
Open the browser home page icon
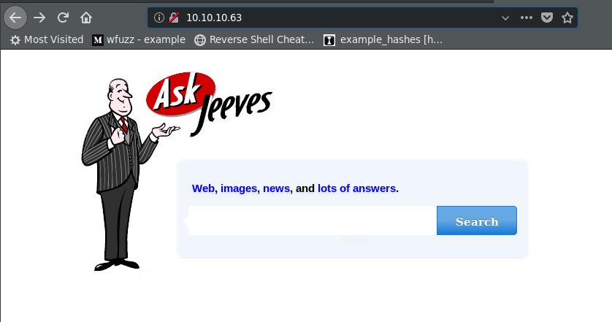86,18
